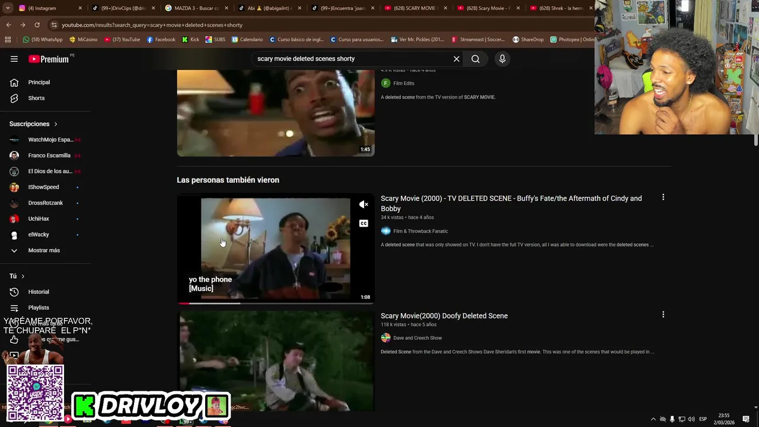Click Film & Throwback Fanatic channel name
The image size is (759, 427).
pos(420,231)
